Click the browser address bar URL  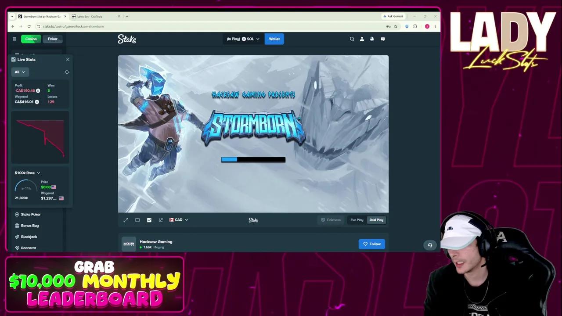click(x=73, y=26)
